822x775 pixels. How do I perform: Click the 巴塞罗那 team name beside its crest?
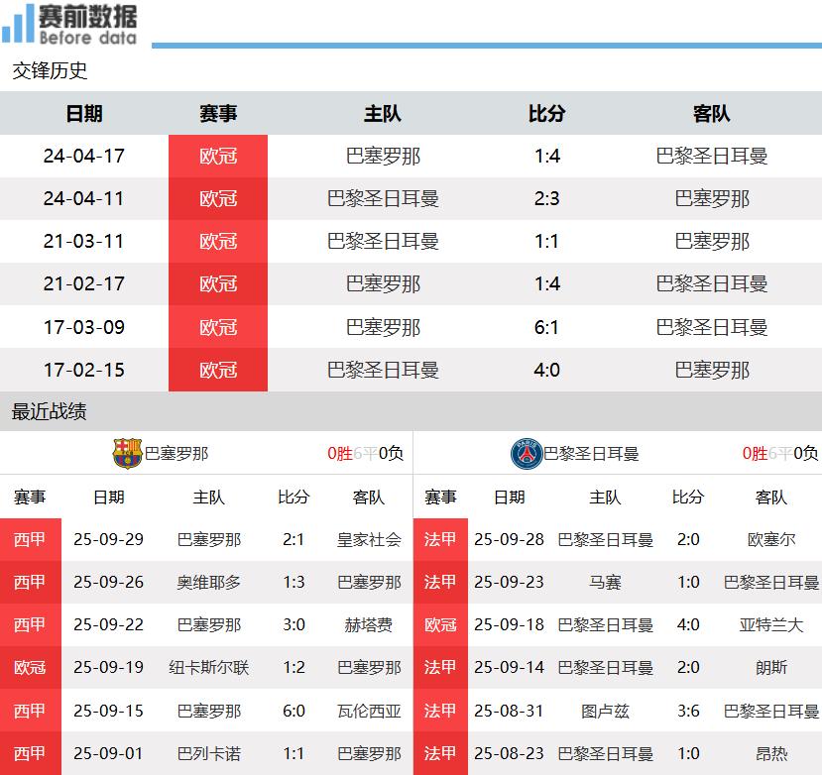[x=176, y=454]
